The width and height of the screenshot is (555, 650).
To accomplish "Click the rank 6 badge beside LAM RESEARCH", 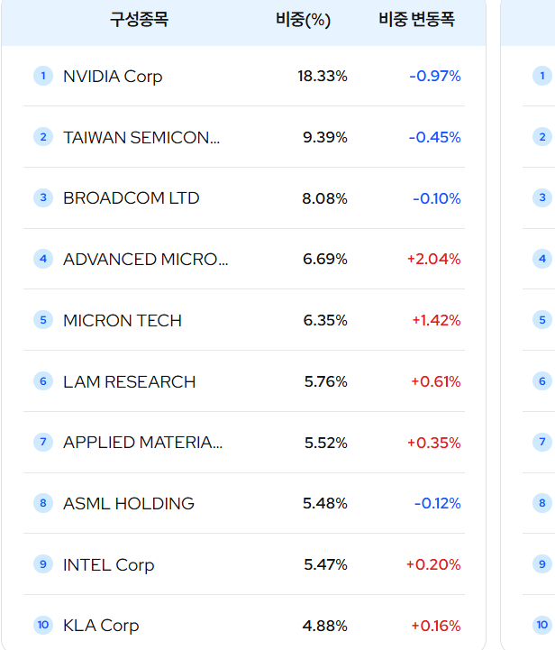I will [42, 381].
